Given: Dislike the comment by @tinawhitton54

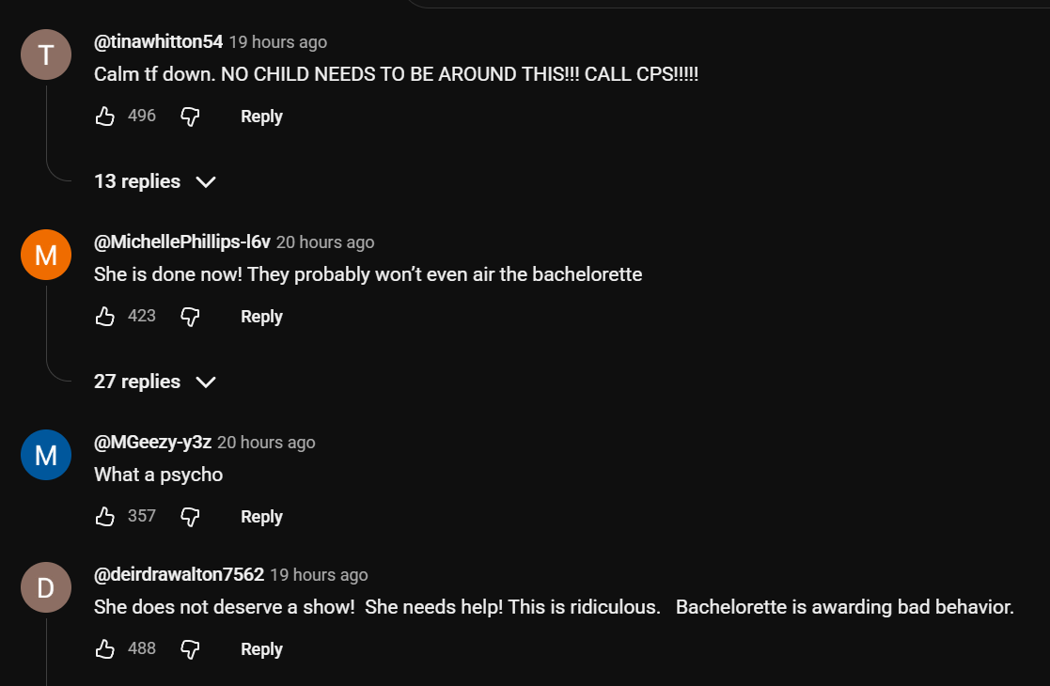Looking at the screenshot, I should [x=190, y=117].
